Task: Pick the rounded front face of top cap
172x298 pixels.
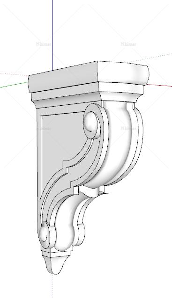Action: coord(123,73)
